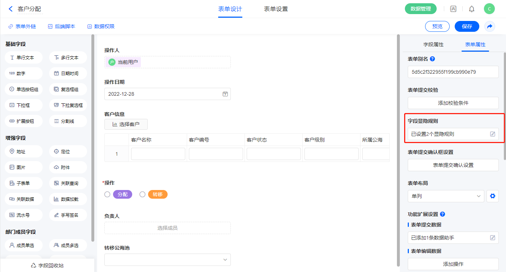Click the 保存 button
This screenshot has width=506, height=272.
[467, 26]
